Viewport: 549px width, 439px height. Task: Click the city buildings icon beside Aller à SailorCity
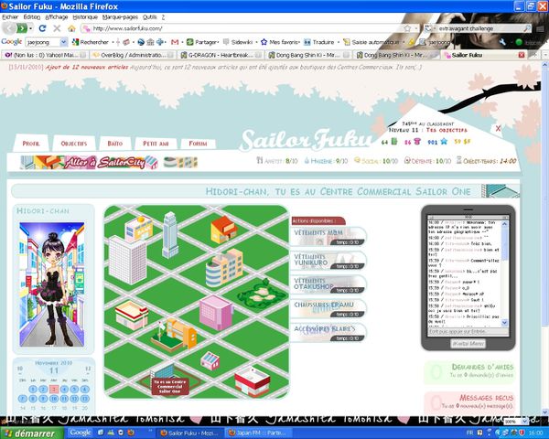180,163
